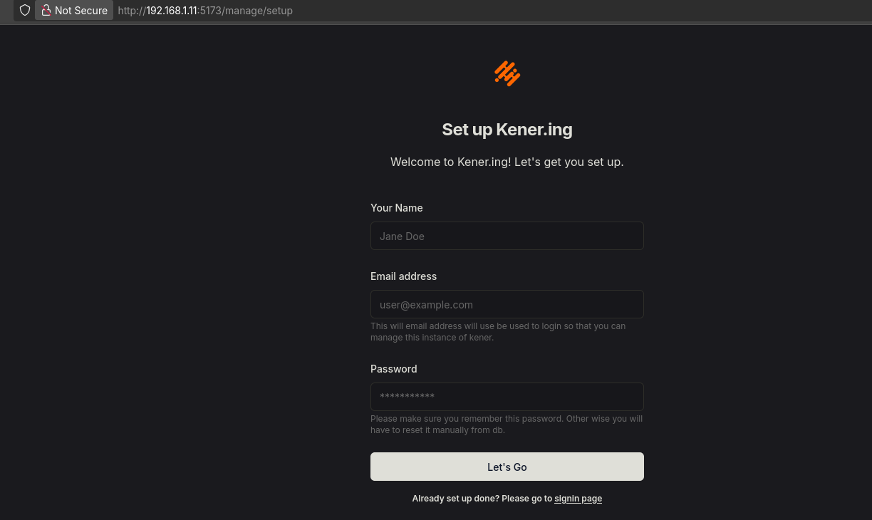This screenshot has width=872, height=520.
Task: Select the Password input field
Action: point(507,397)
